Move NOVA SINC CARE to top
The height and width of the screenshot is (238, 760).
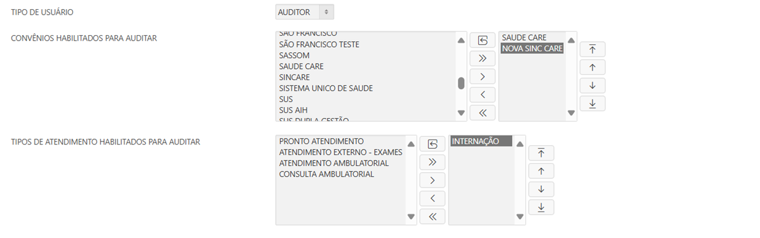pyautogui.click(x=593, y=49)
